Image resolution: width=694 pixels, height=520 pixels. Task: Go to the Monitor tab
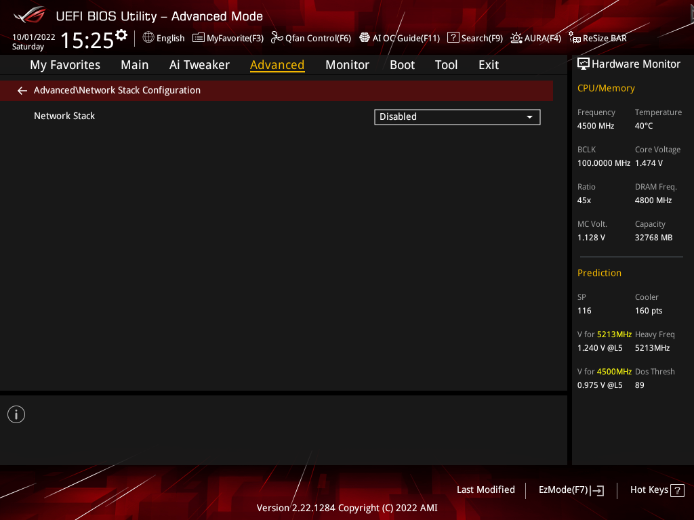pyautogui.click(x=347, y=65)
